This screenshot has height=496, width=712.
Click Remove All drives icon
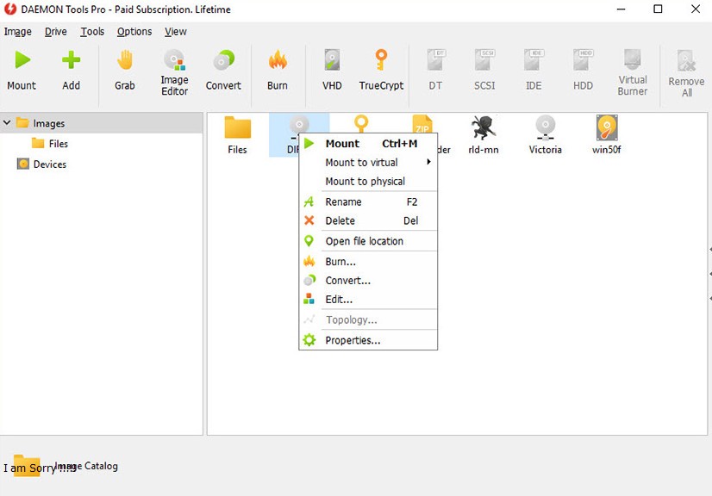click(x=686, y=73)
